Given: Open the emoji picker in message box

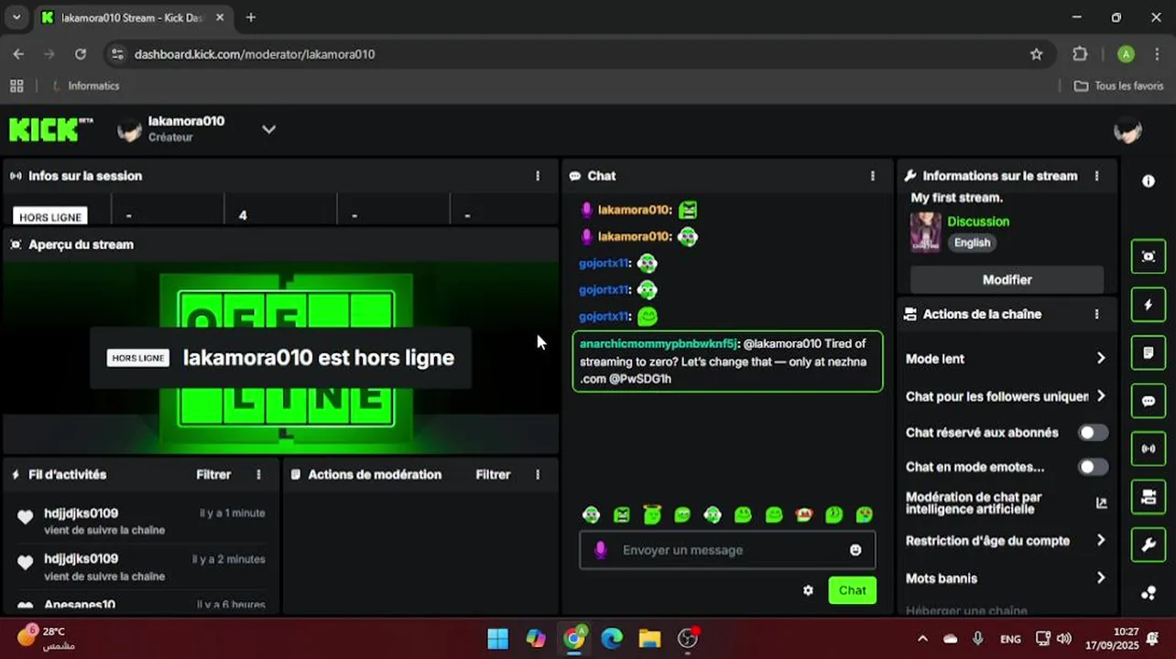Looking at the screenshot, I should [855, 550].
